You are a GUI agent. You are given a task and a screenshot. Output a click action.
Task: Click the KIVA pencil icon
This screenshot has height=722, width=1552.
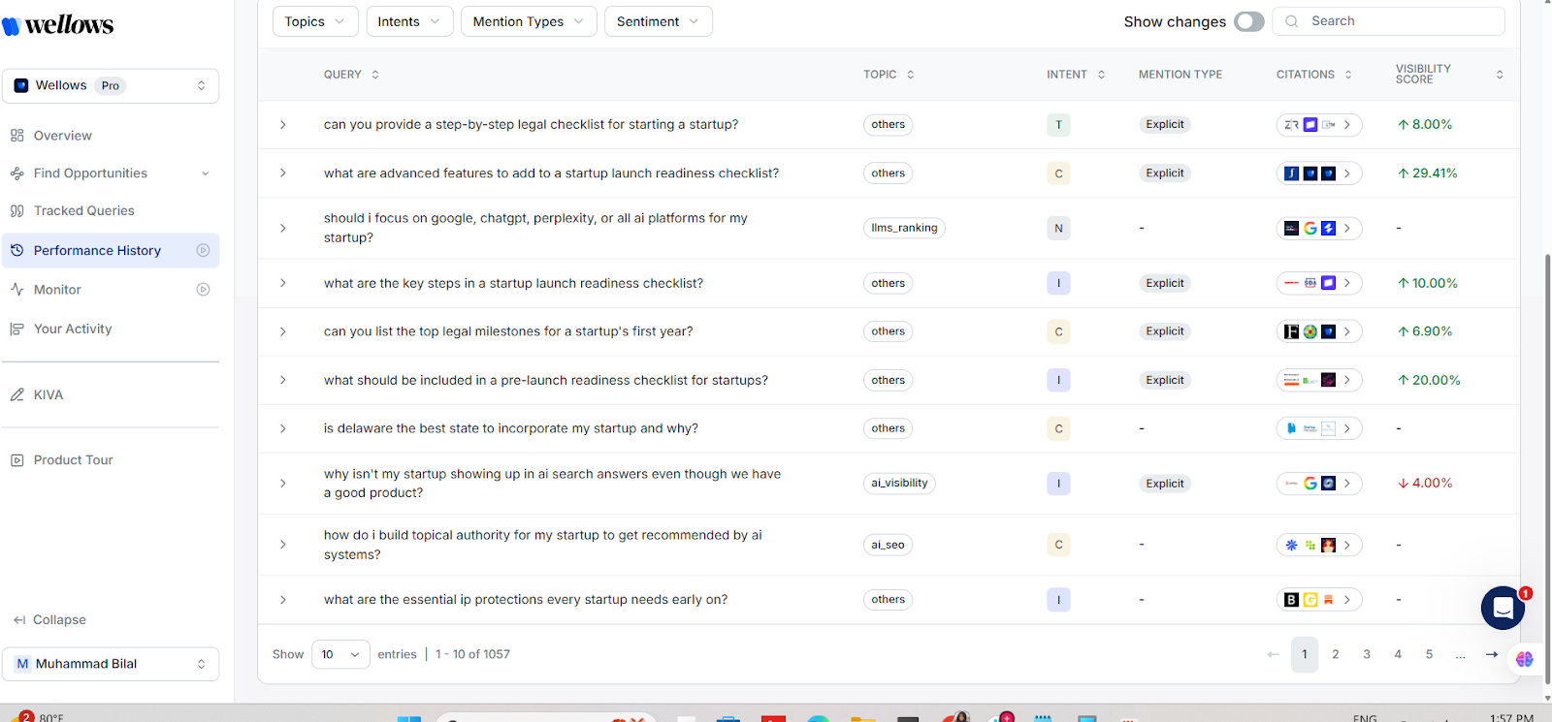[17, 394]
